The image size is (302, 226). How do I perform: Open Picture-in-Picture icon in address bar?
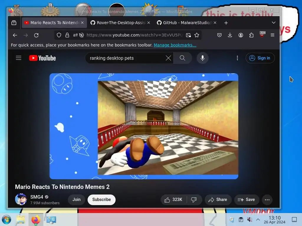pos(188,35)
